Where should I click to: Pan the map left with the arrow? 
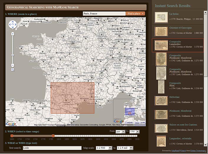pyautogui.click(x=10, y=25)
